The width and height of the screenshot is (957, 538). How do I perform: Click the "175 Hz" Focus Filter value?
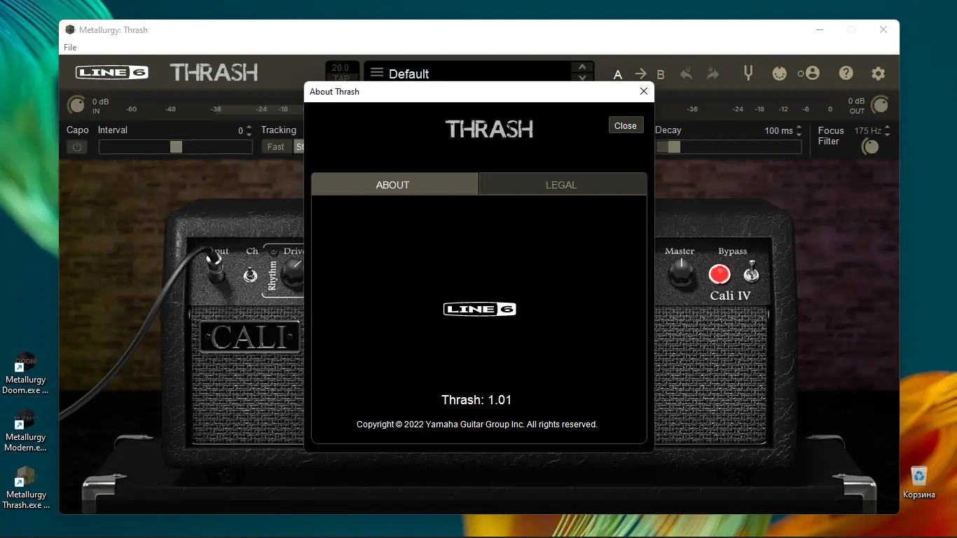pyautogui.click(x=867, y=131)
